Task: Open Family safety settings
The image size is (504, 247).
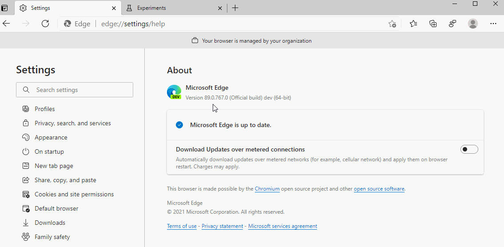Action: pos(52,237)
